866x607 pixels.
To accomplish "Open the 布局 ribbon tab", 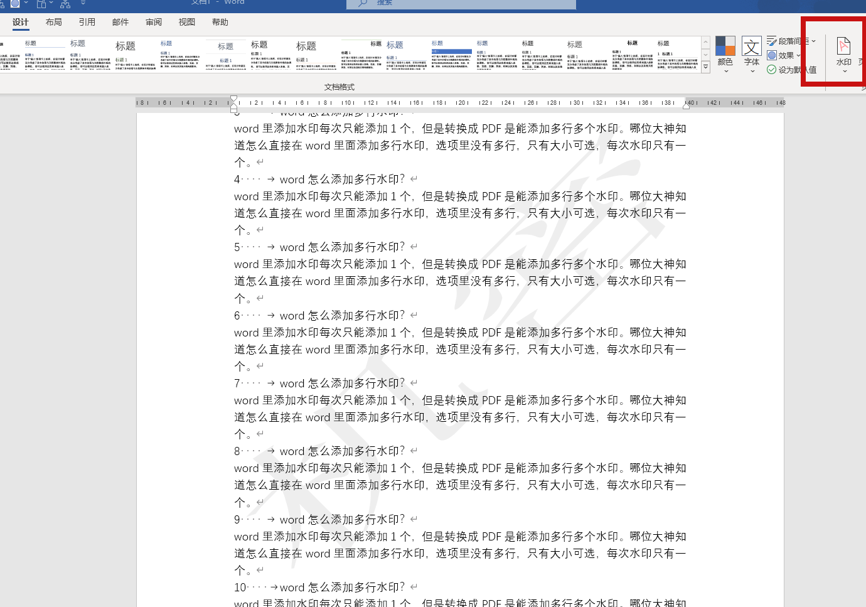I will pyautogui.click(x=54, y=22).
